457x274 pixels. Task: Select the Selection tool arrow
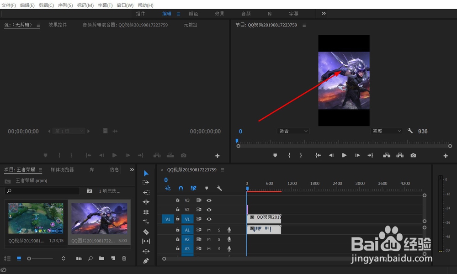[x=146, y=174]
